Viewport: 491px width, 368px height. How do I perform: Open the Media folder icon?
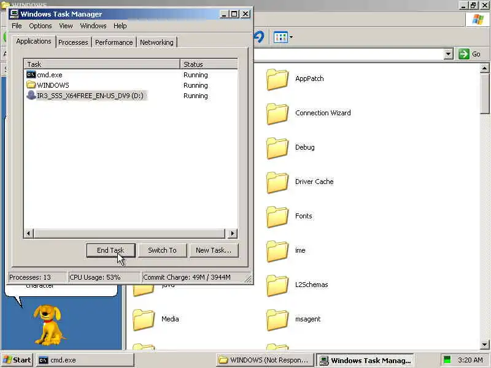point(144,320)
